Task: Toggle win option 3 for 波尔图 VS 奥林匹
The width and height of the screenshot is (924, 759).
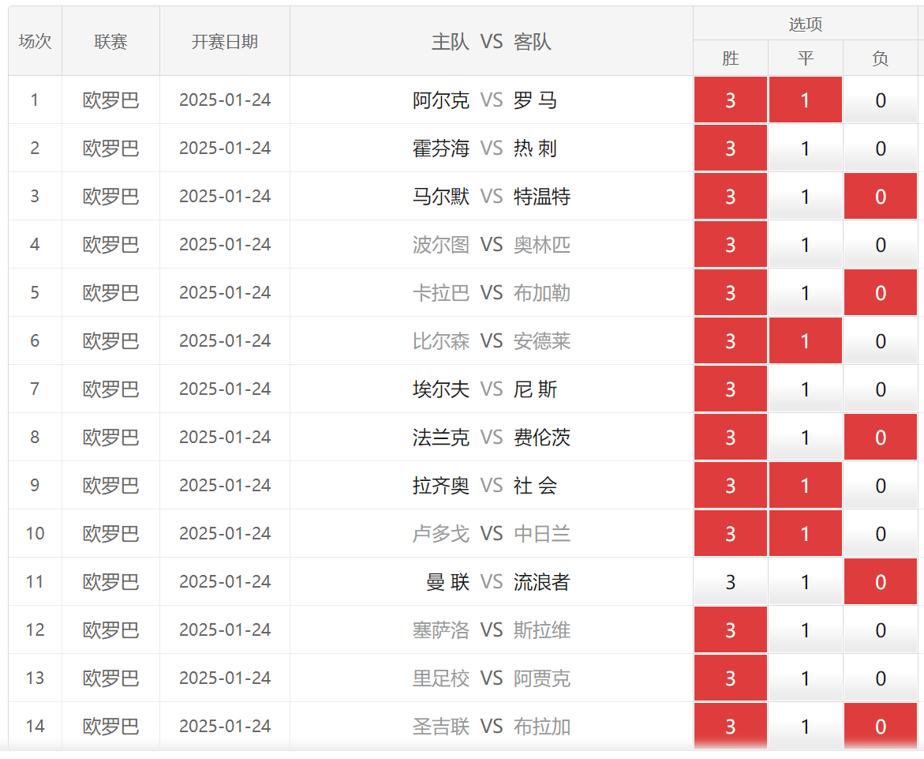Action: tap(730, 245)
